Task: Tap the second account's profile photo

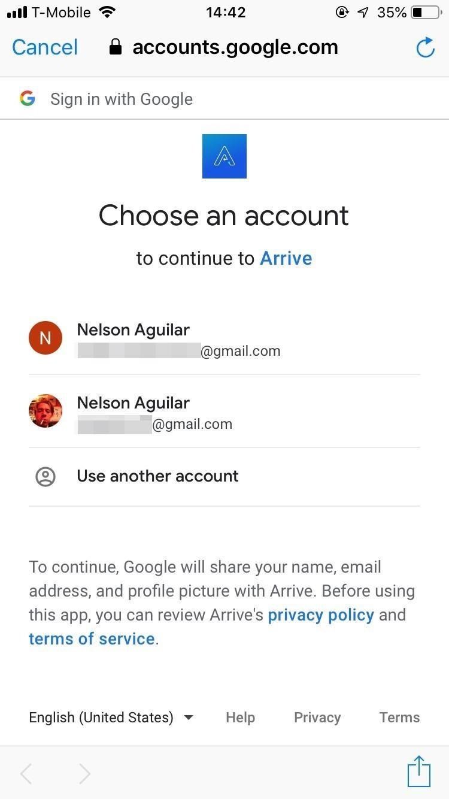Action: click(45, 411)
